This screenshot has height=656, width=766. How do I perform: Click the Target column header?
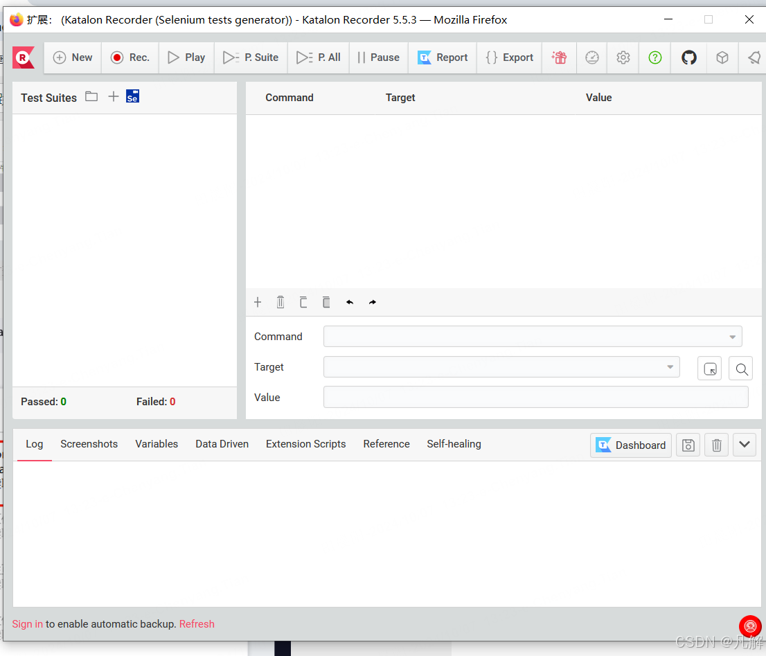tap(400, 98)
